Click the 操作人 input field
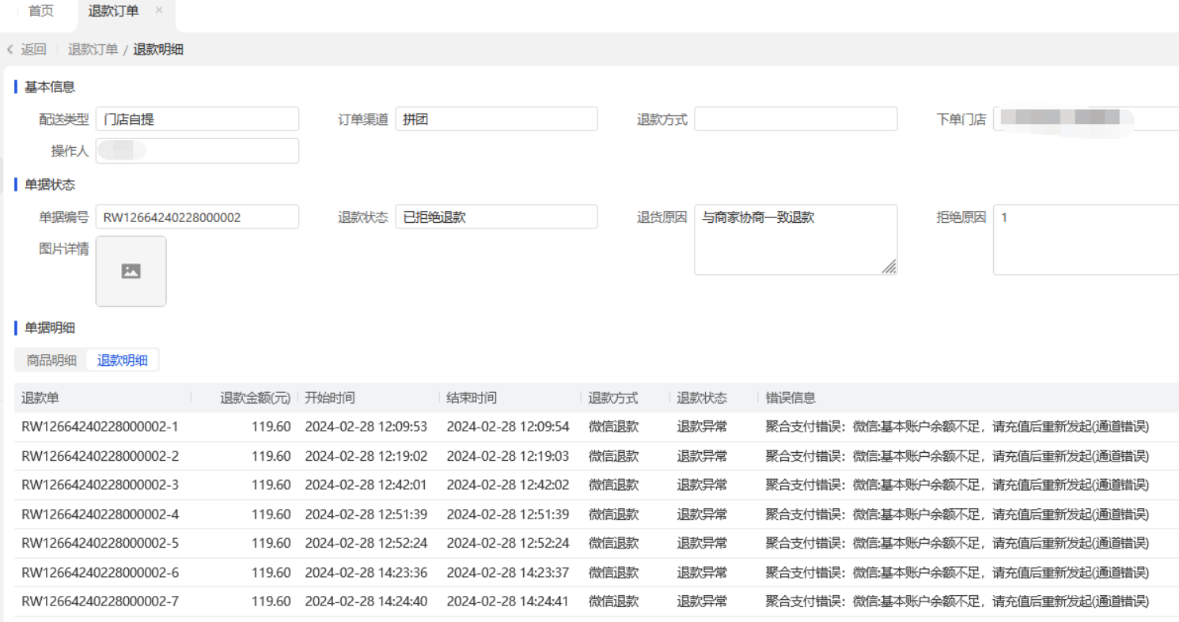The height and width of the screenshot is (622, 1179). (197, 151)
